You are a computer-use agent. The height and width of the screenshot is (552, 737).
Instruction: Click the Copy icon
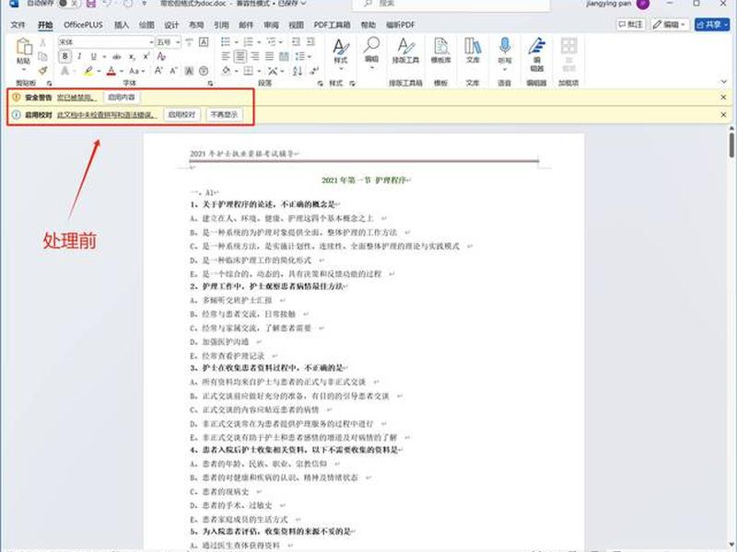[x=42, y=56]
